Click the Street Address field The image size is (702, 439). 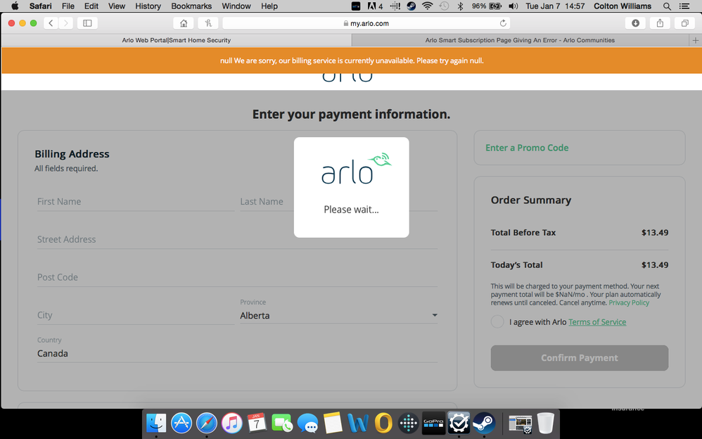click(237, 240)
